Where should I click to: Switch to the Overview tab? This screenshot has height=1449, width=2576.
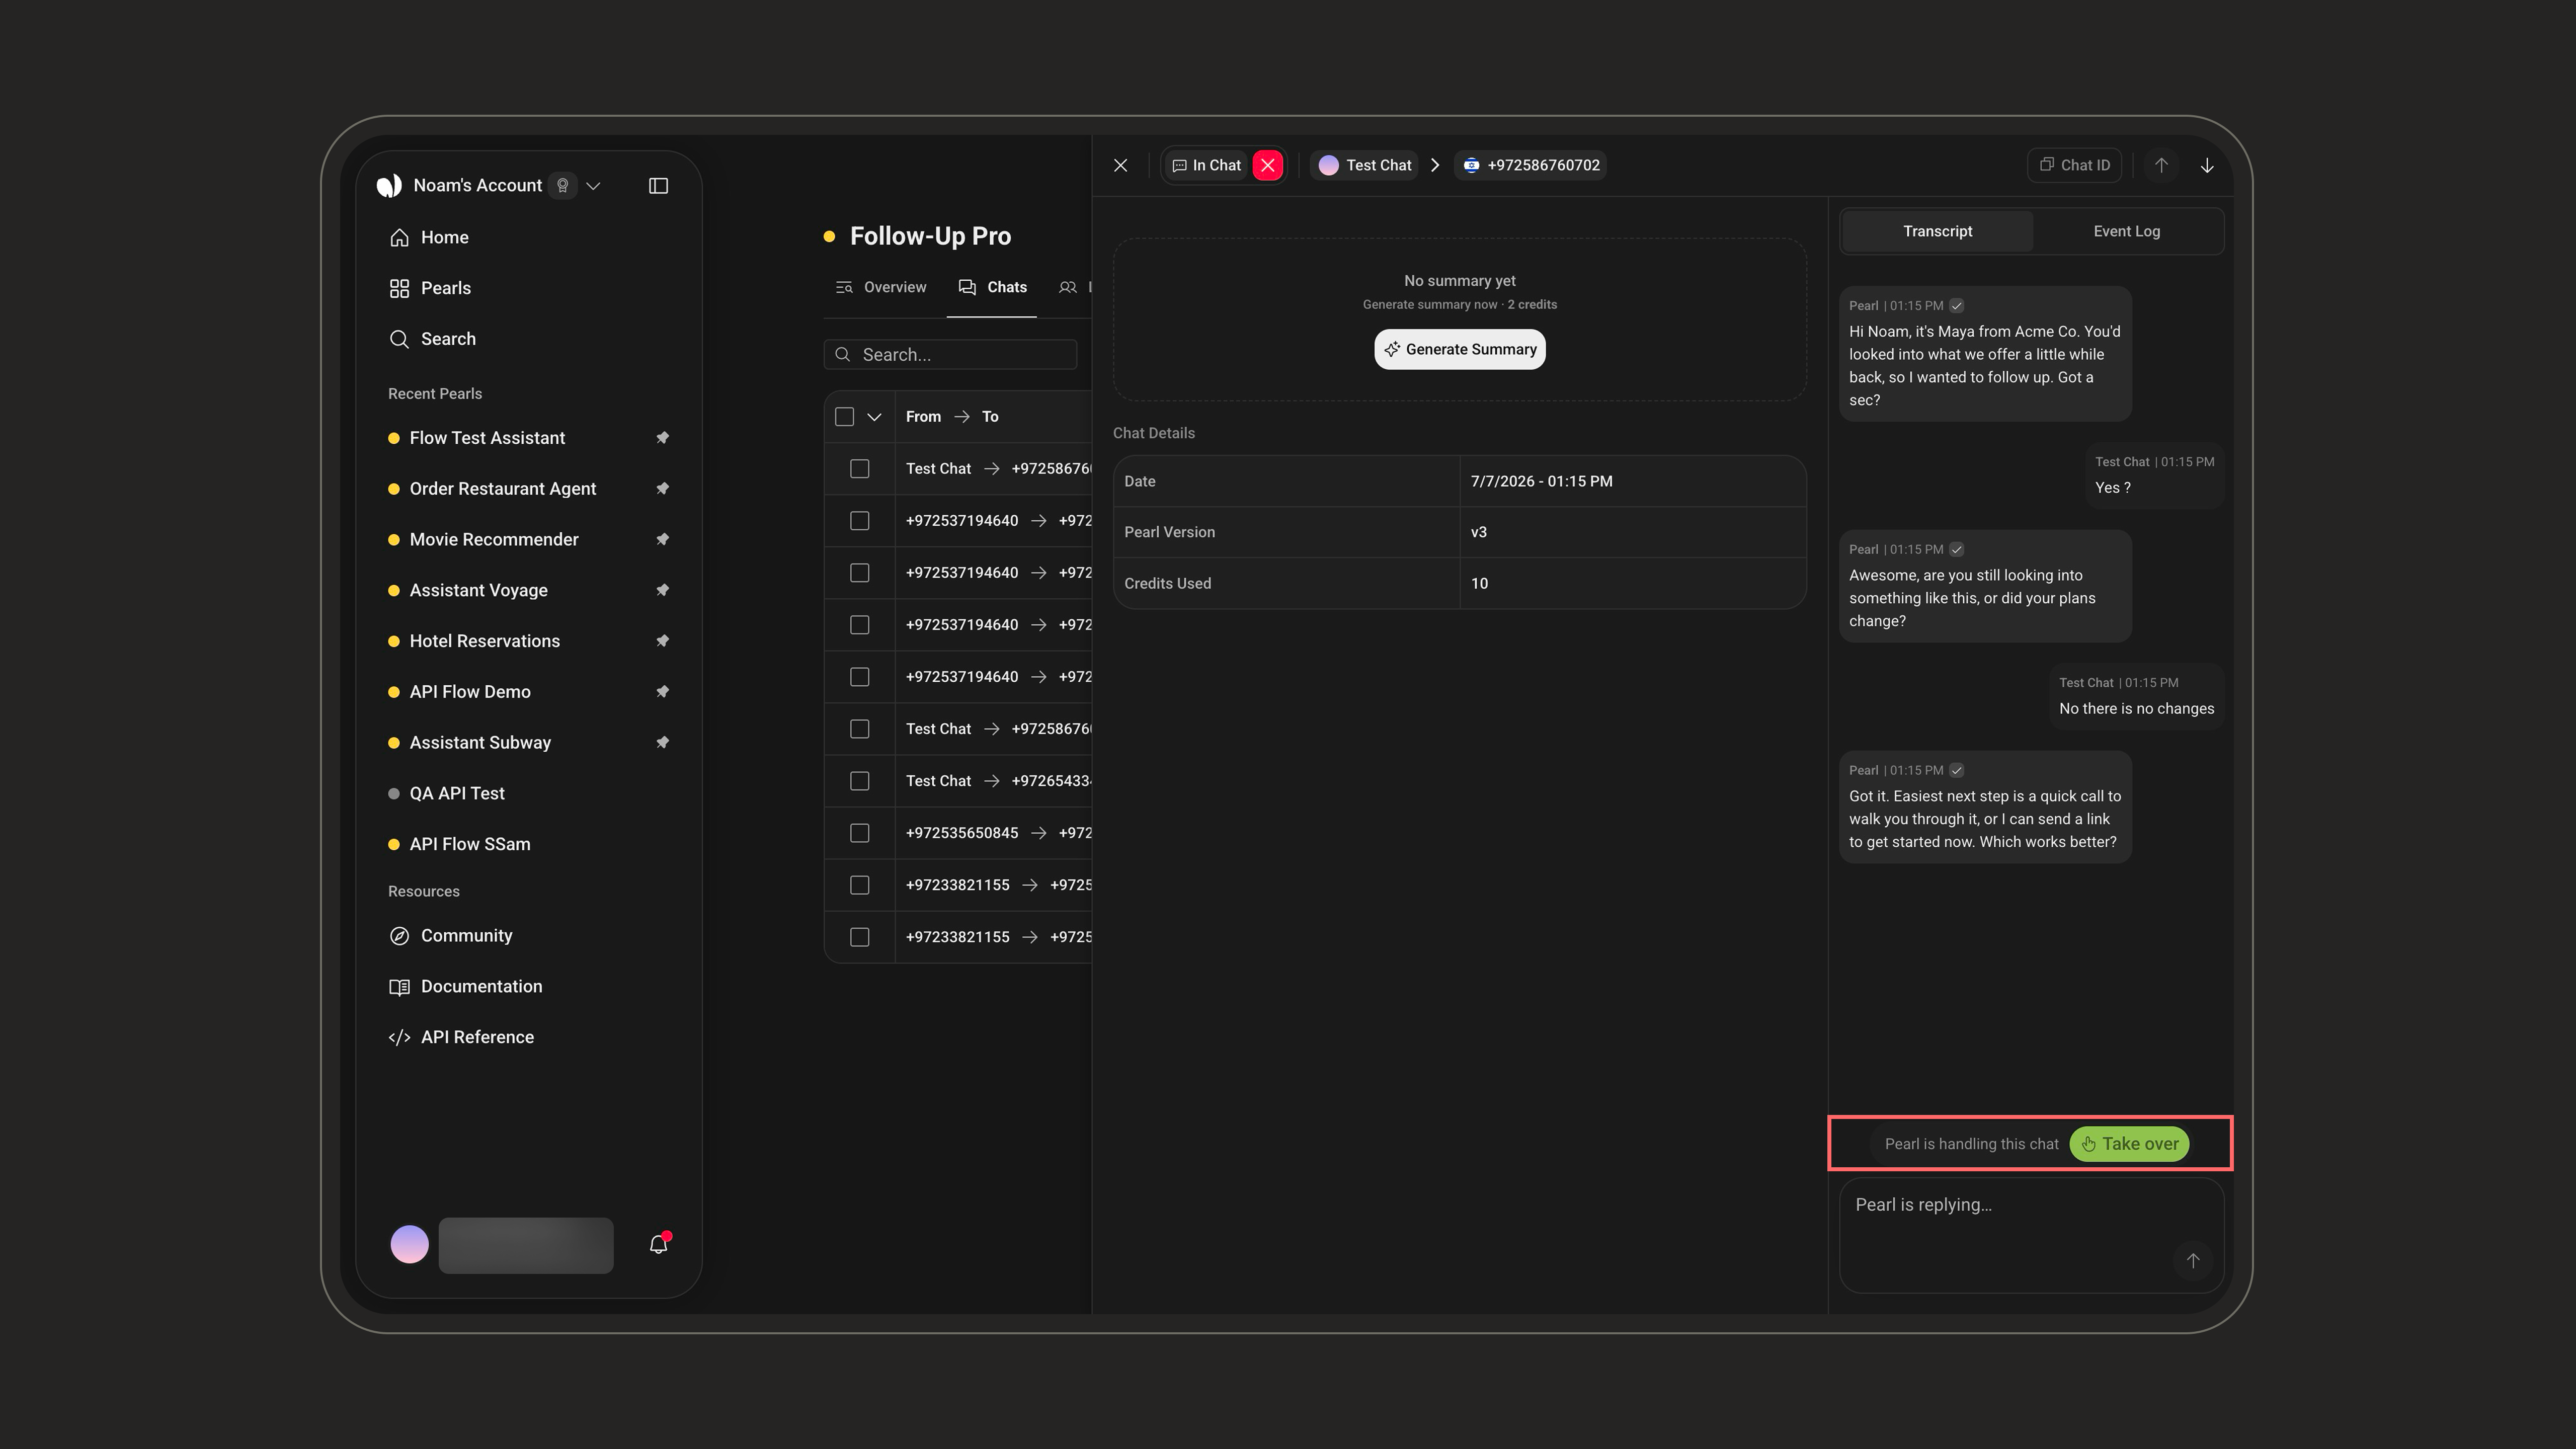(x=880, y=287)
